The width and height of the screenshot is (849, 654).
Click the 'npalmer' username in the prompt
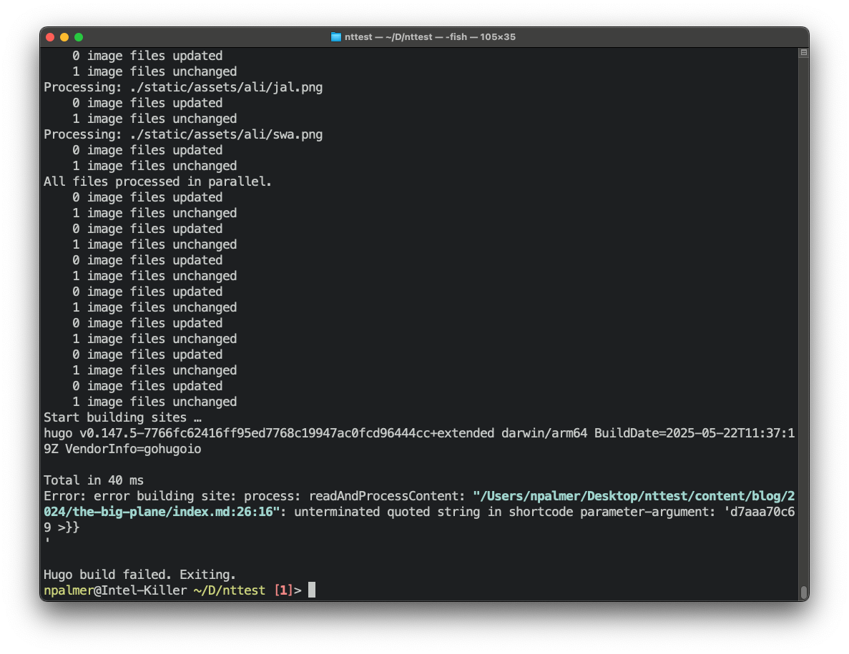[x=69, y=590]
